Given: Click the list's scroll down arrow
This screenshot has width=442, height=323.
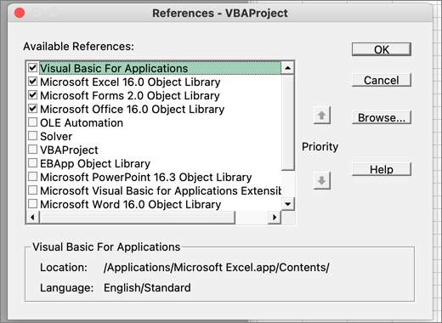Looking at the screenshot, I should (288, 204).
